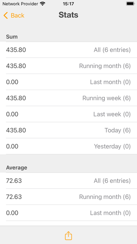Tap the battery icon in status bar
This screenshot has height=244, width=137.
click(130, 4)
